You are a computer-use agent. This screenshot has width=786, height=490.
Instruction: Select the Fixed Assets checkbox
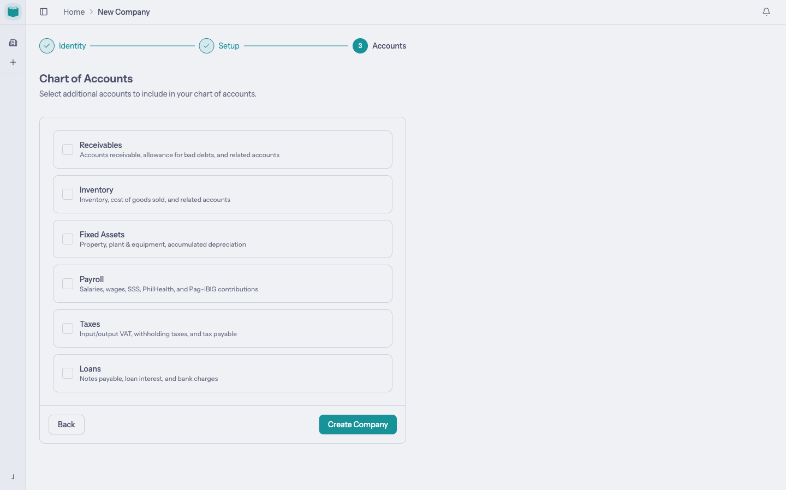coord(67,238)
